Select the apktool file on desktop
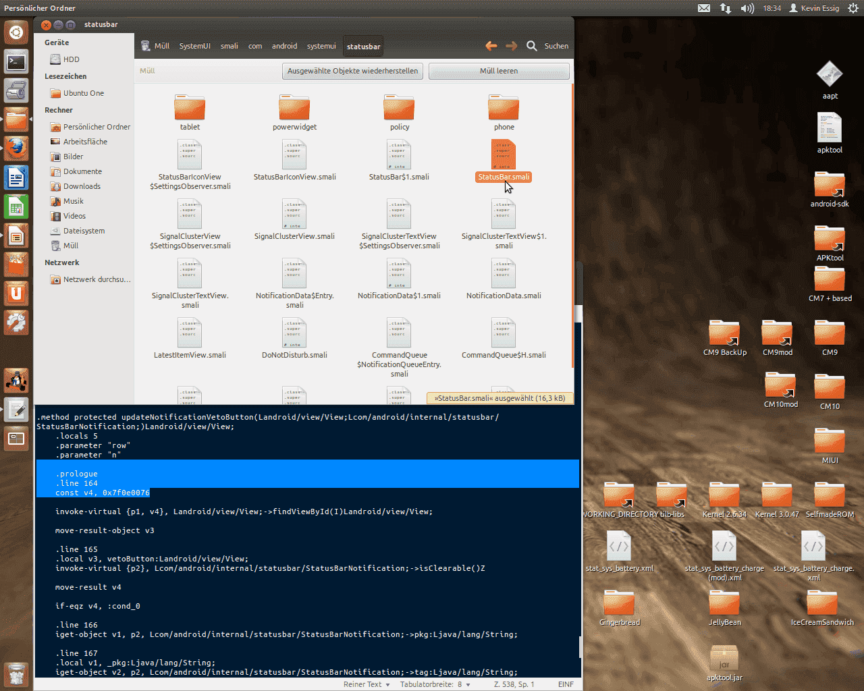The width and height of the screenshot is (864, 691). 830,133
